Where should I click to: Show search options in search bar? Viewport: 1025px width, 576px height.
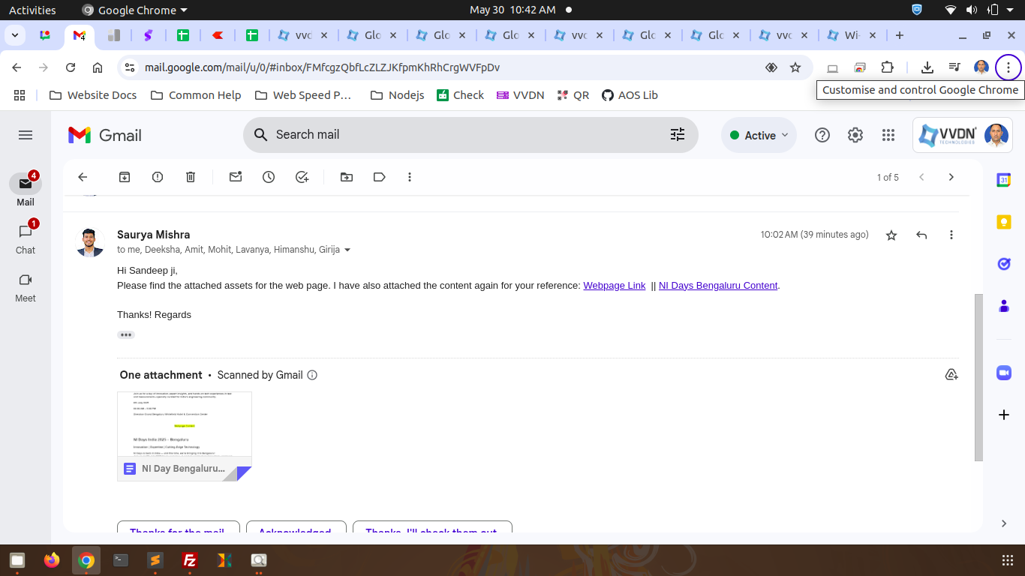(x=677, y=134)
